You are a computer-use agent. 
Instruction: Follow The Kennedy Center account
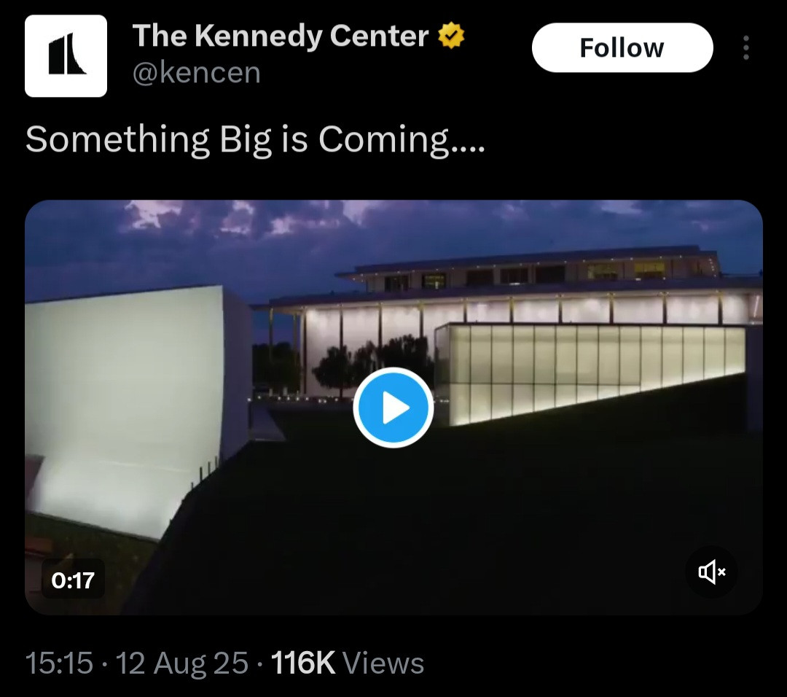point(622,47)
